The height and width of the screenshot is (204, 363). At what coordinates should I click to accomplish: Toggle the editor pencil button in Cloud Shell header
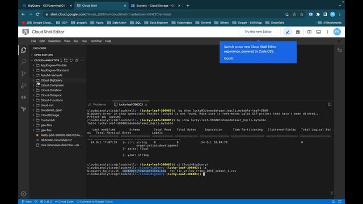288,32
